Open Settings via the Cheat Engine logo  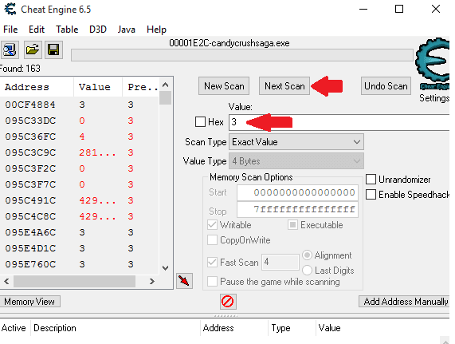(433, 65)
